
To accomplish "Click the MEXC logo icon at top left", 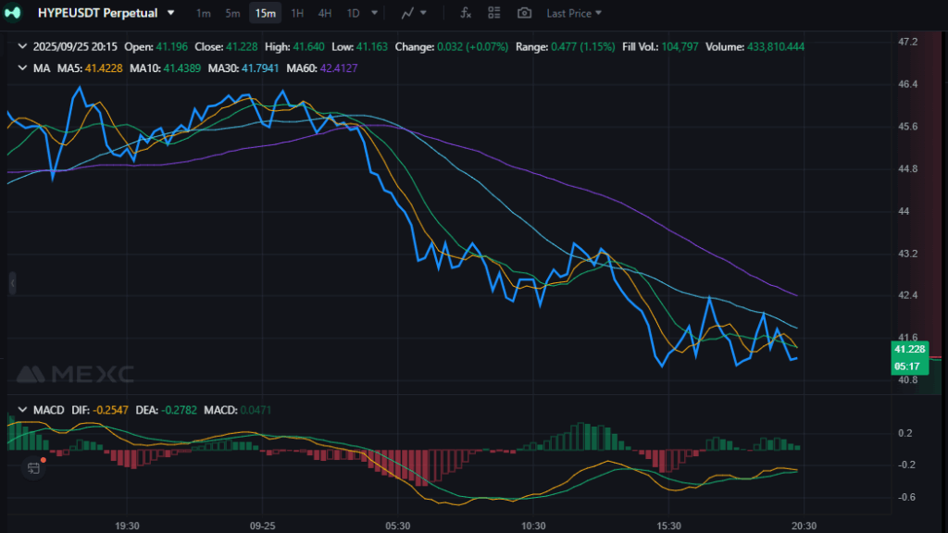I will [14, 13].
